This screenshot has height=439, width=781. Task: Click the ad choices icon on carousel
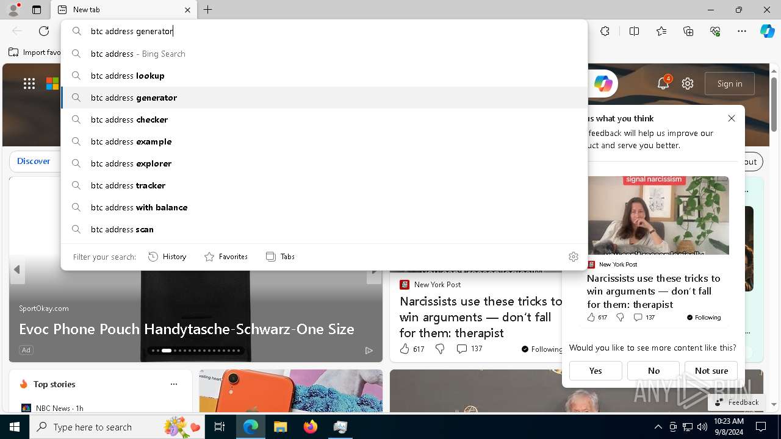369,350
